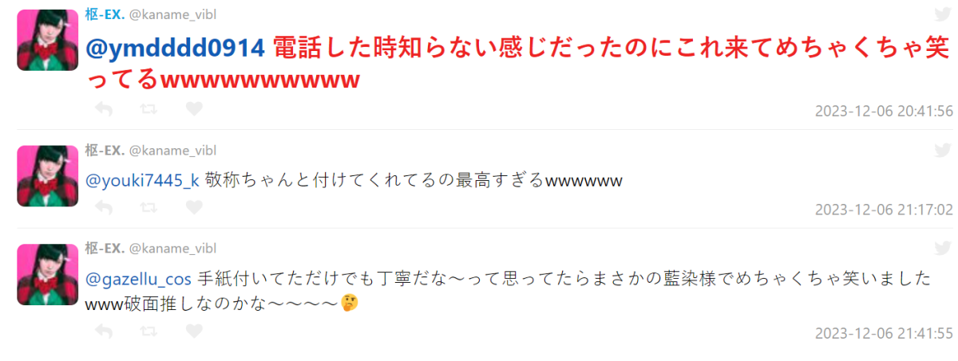Click the Twitter bird icon on third tweet
Viewport: 958px width, 361px height.
click(942, 249)
